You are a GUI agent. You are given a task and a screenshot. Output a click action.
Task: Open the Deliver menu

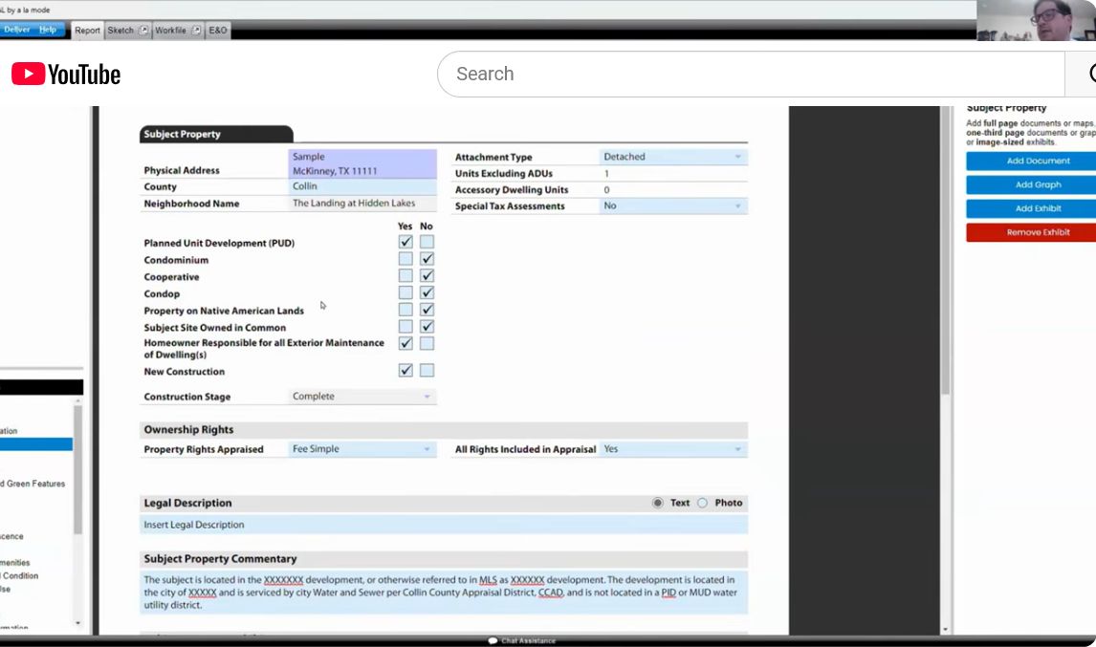click(17, 30)
